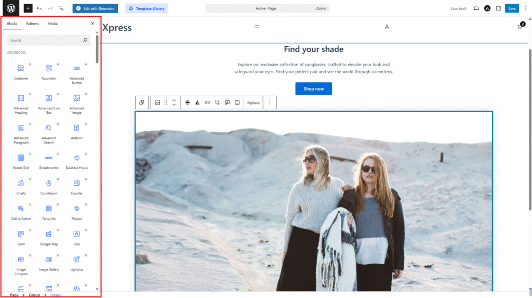This screenshot has width=532, height=298.
Task: Open the shopping cart icon with badge
Action: tap(521, 26)
